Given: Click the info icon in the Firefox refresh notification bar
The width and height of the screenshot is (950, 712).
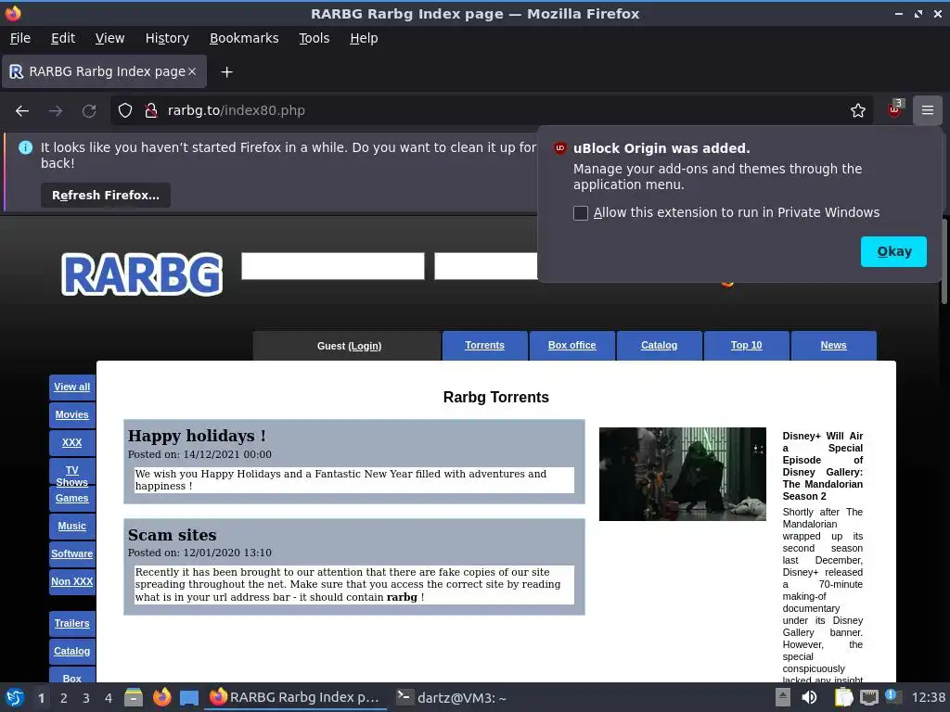Looking at the screenshot, I should 25,147.
